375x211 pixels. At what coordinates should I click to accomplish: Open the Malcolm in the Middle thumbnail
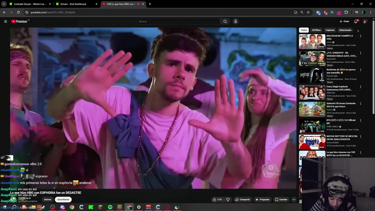(312, 42)
